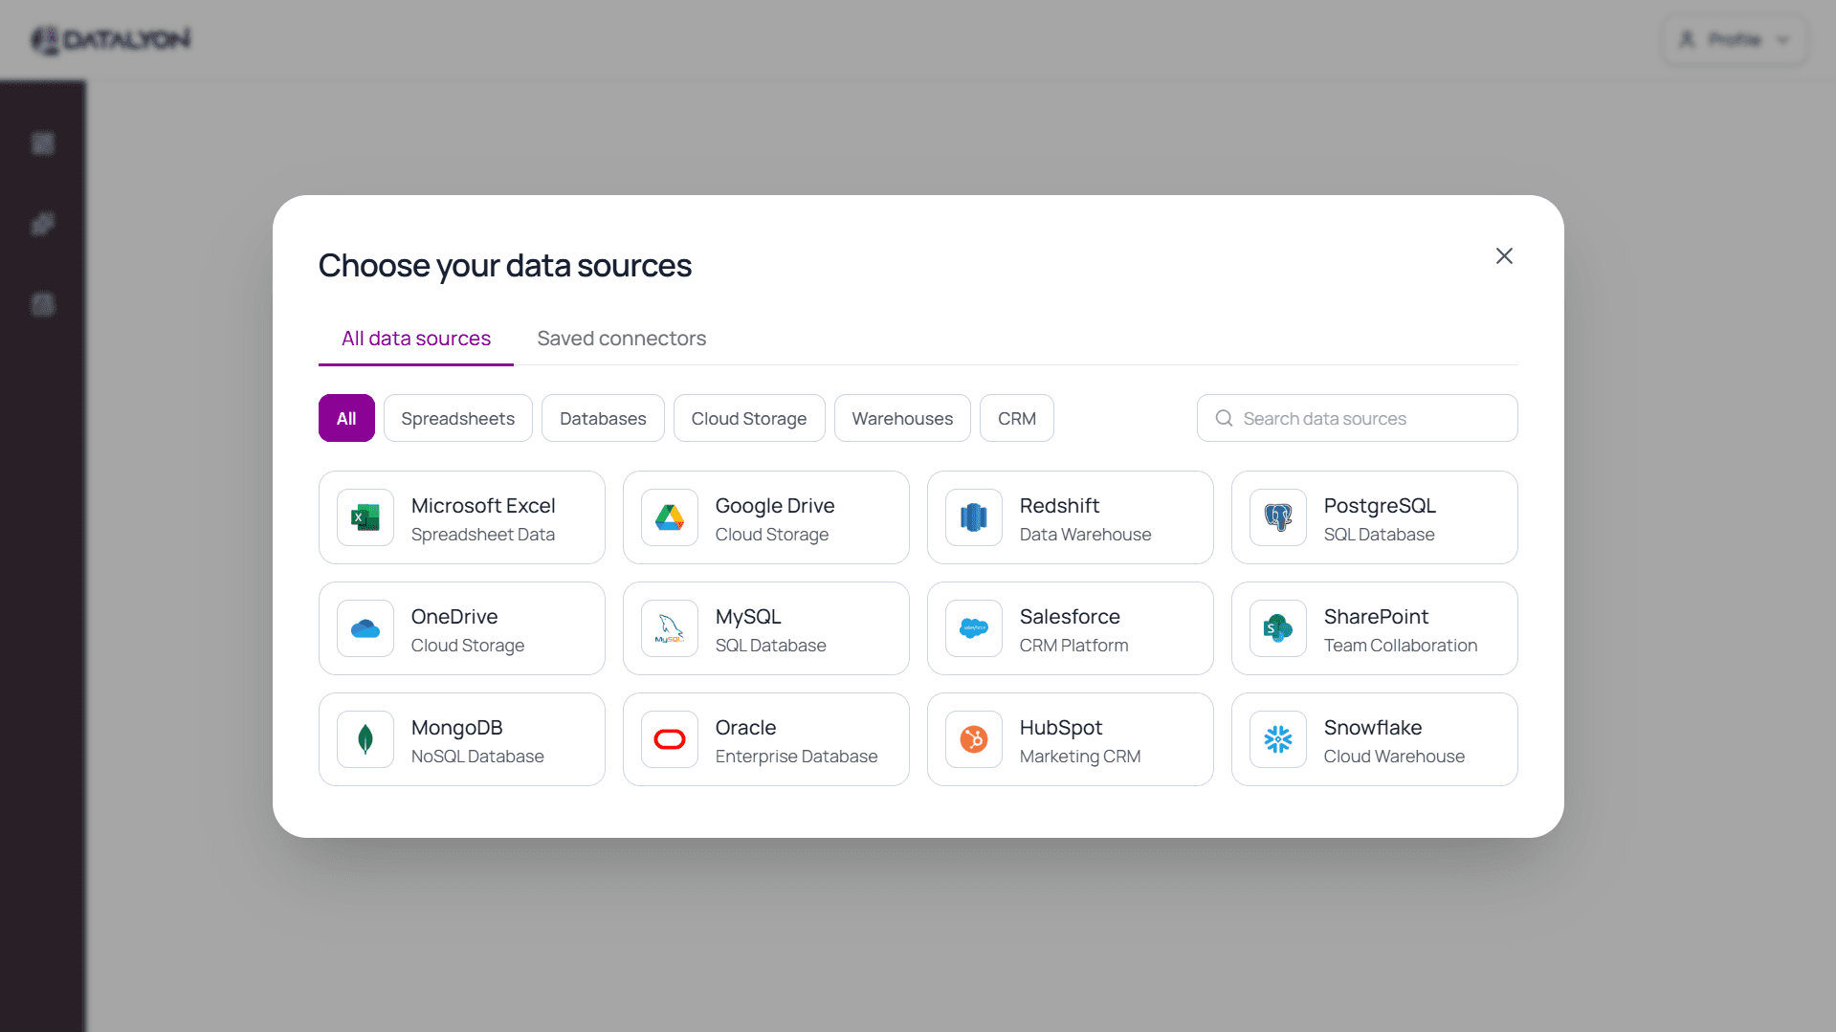Screen dimensions: 1836x1032
Task: Click the Salesforce cloud icon
Action: tap(974, 628)
